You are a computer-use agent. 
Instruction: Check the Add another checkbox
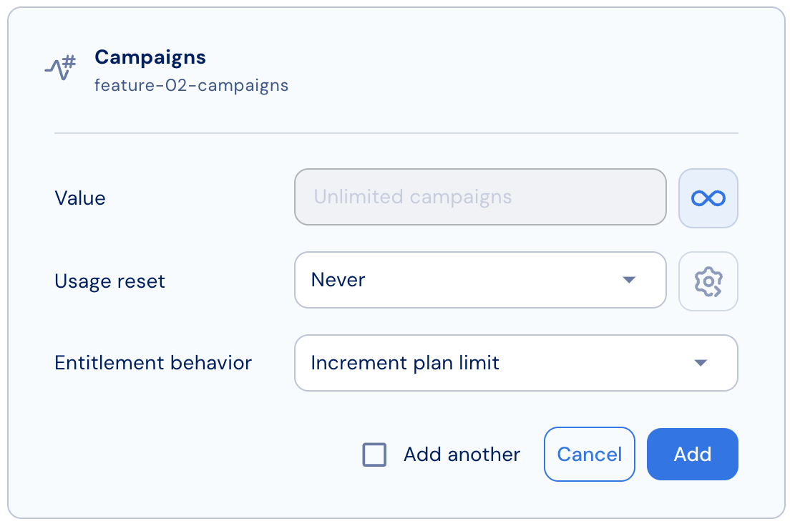pyautogui.click(x=374, y=455)
